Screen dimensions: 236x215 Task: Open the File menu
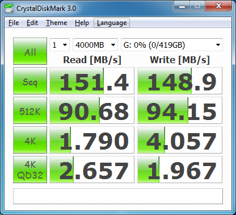click(14, 23)
